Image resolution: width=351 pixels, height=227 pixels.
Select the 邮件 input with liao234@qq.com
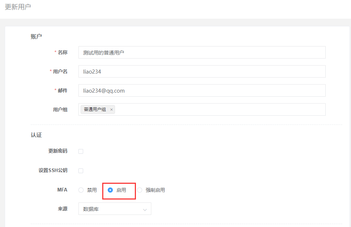click(202, 90)
